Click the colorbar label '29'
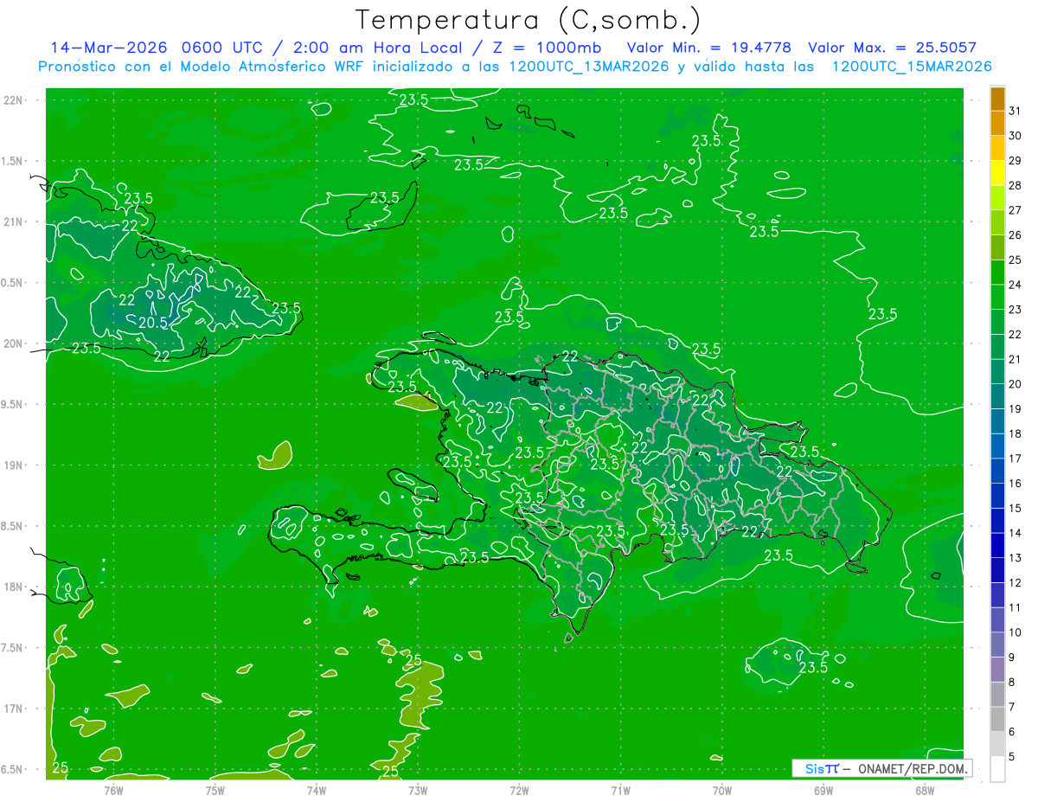 click(1015, 160)
